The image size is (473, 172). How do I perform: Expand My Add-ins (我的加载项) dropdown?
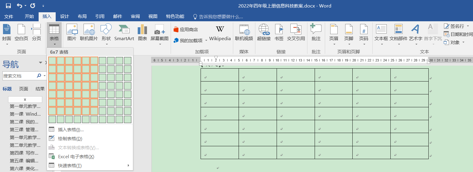(x=206, y=41)
